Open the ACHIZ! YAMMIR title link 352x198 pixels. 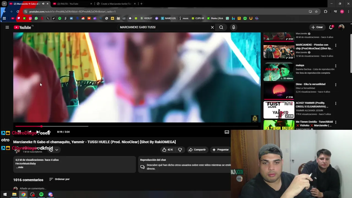(312, 105)
